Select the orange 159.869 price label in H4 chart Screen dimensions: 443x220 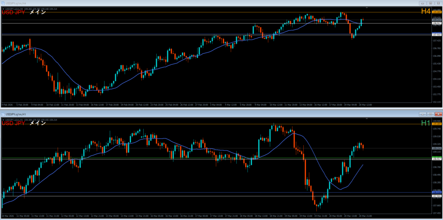[436, 13]
